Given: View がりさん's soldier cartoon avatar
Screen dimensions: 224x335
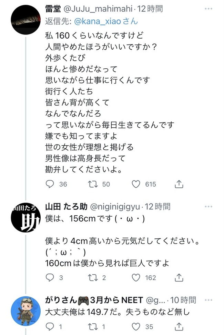Looking at the screenshot, I should 26,311.
